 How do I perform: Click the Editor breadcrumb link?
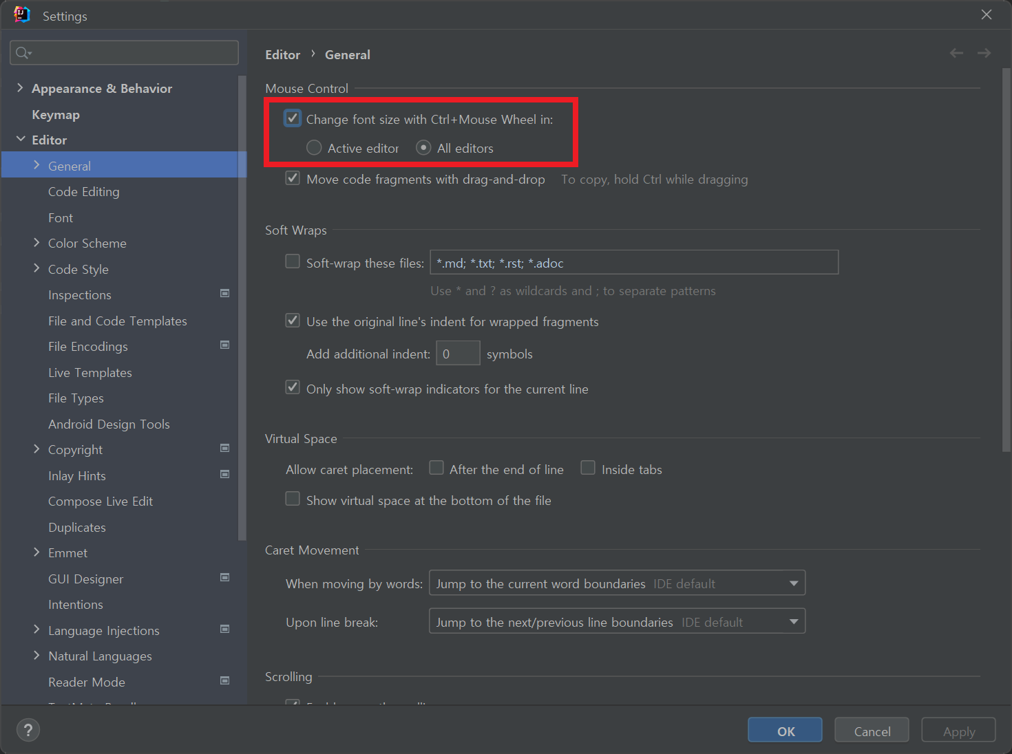283,54
